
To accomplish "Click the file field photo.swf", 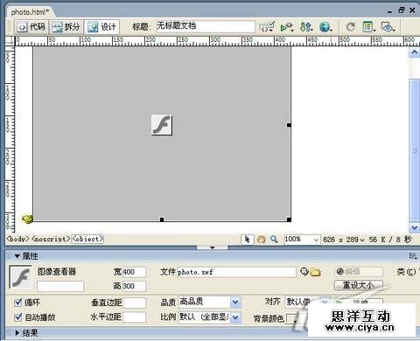I will point(236,272).
